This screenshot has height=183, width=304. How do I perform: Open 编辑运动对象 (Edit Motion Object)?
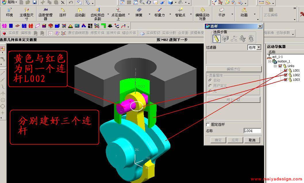(x=202, y=14)
